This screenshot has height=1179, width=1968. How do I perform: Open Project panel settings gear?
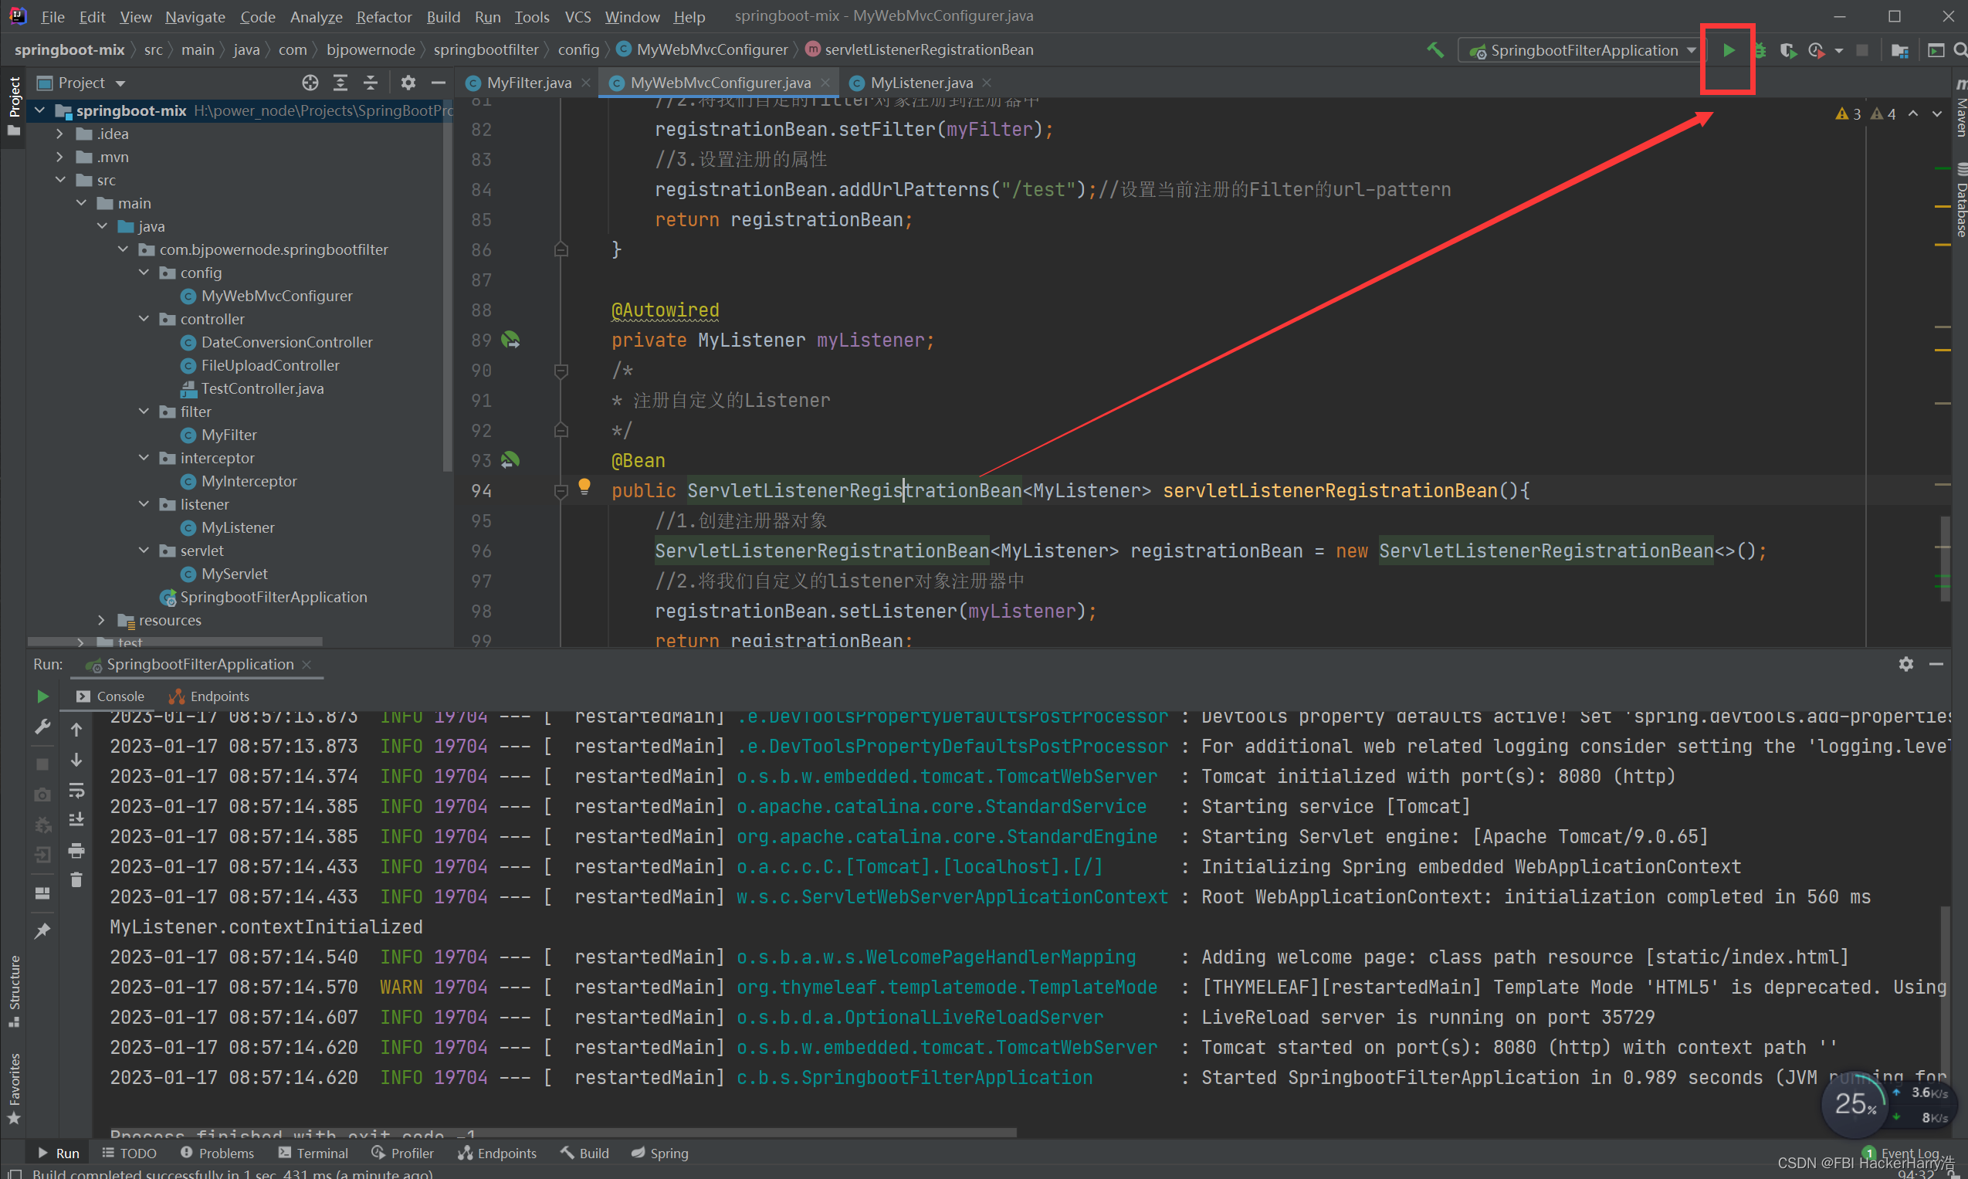[408, 83]
